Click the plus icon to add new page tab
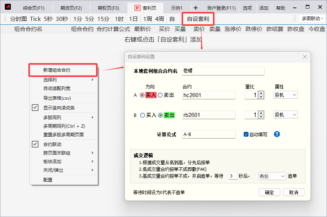Screen dimensions: 327x217 195,8
